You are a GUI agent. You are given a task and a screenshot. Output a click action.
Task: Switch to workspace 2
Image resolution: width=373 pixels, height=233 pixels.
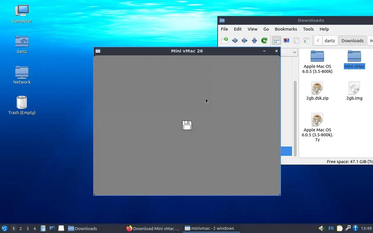click(20, 229)
